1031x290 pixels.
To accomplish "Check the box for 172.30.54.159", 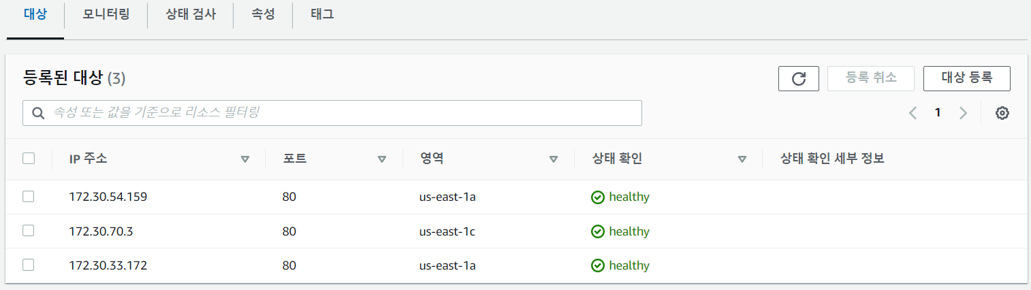I will (x=29, y=197).
